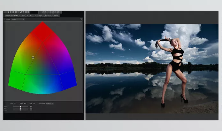
Task: Click the grid icon left of the pan arrows
Action: pyautogui.click(x=13, y=12)
